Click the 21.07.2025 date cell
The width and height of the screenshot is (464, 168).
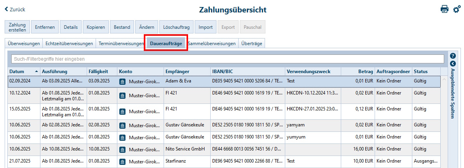[24, 162]
